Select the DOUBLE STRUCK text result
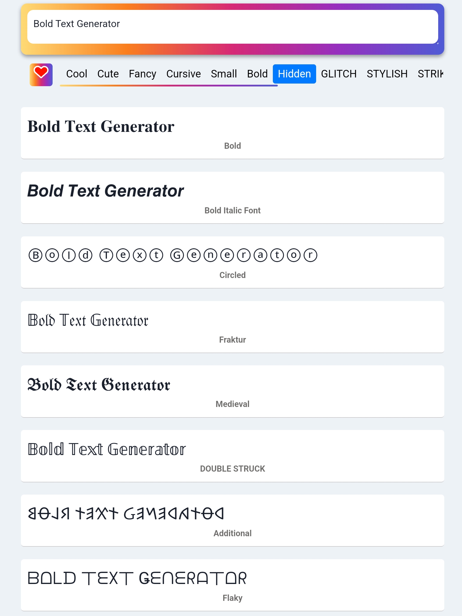 point(107,449)
